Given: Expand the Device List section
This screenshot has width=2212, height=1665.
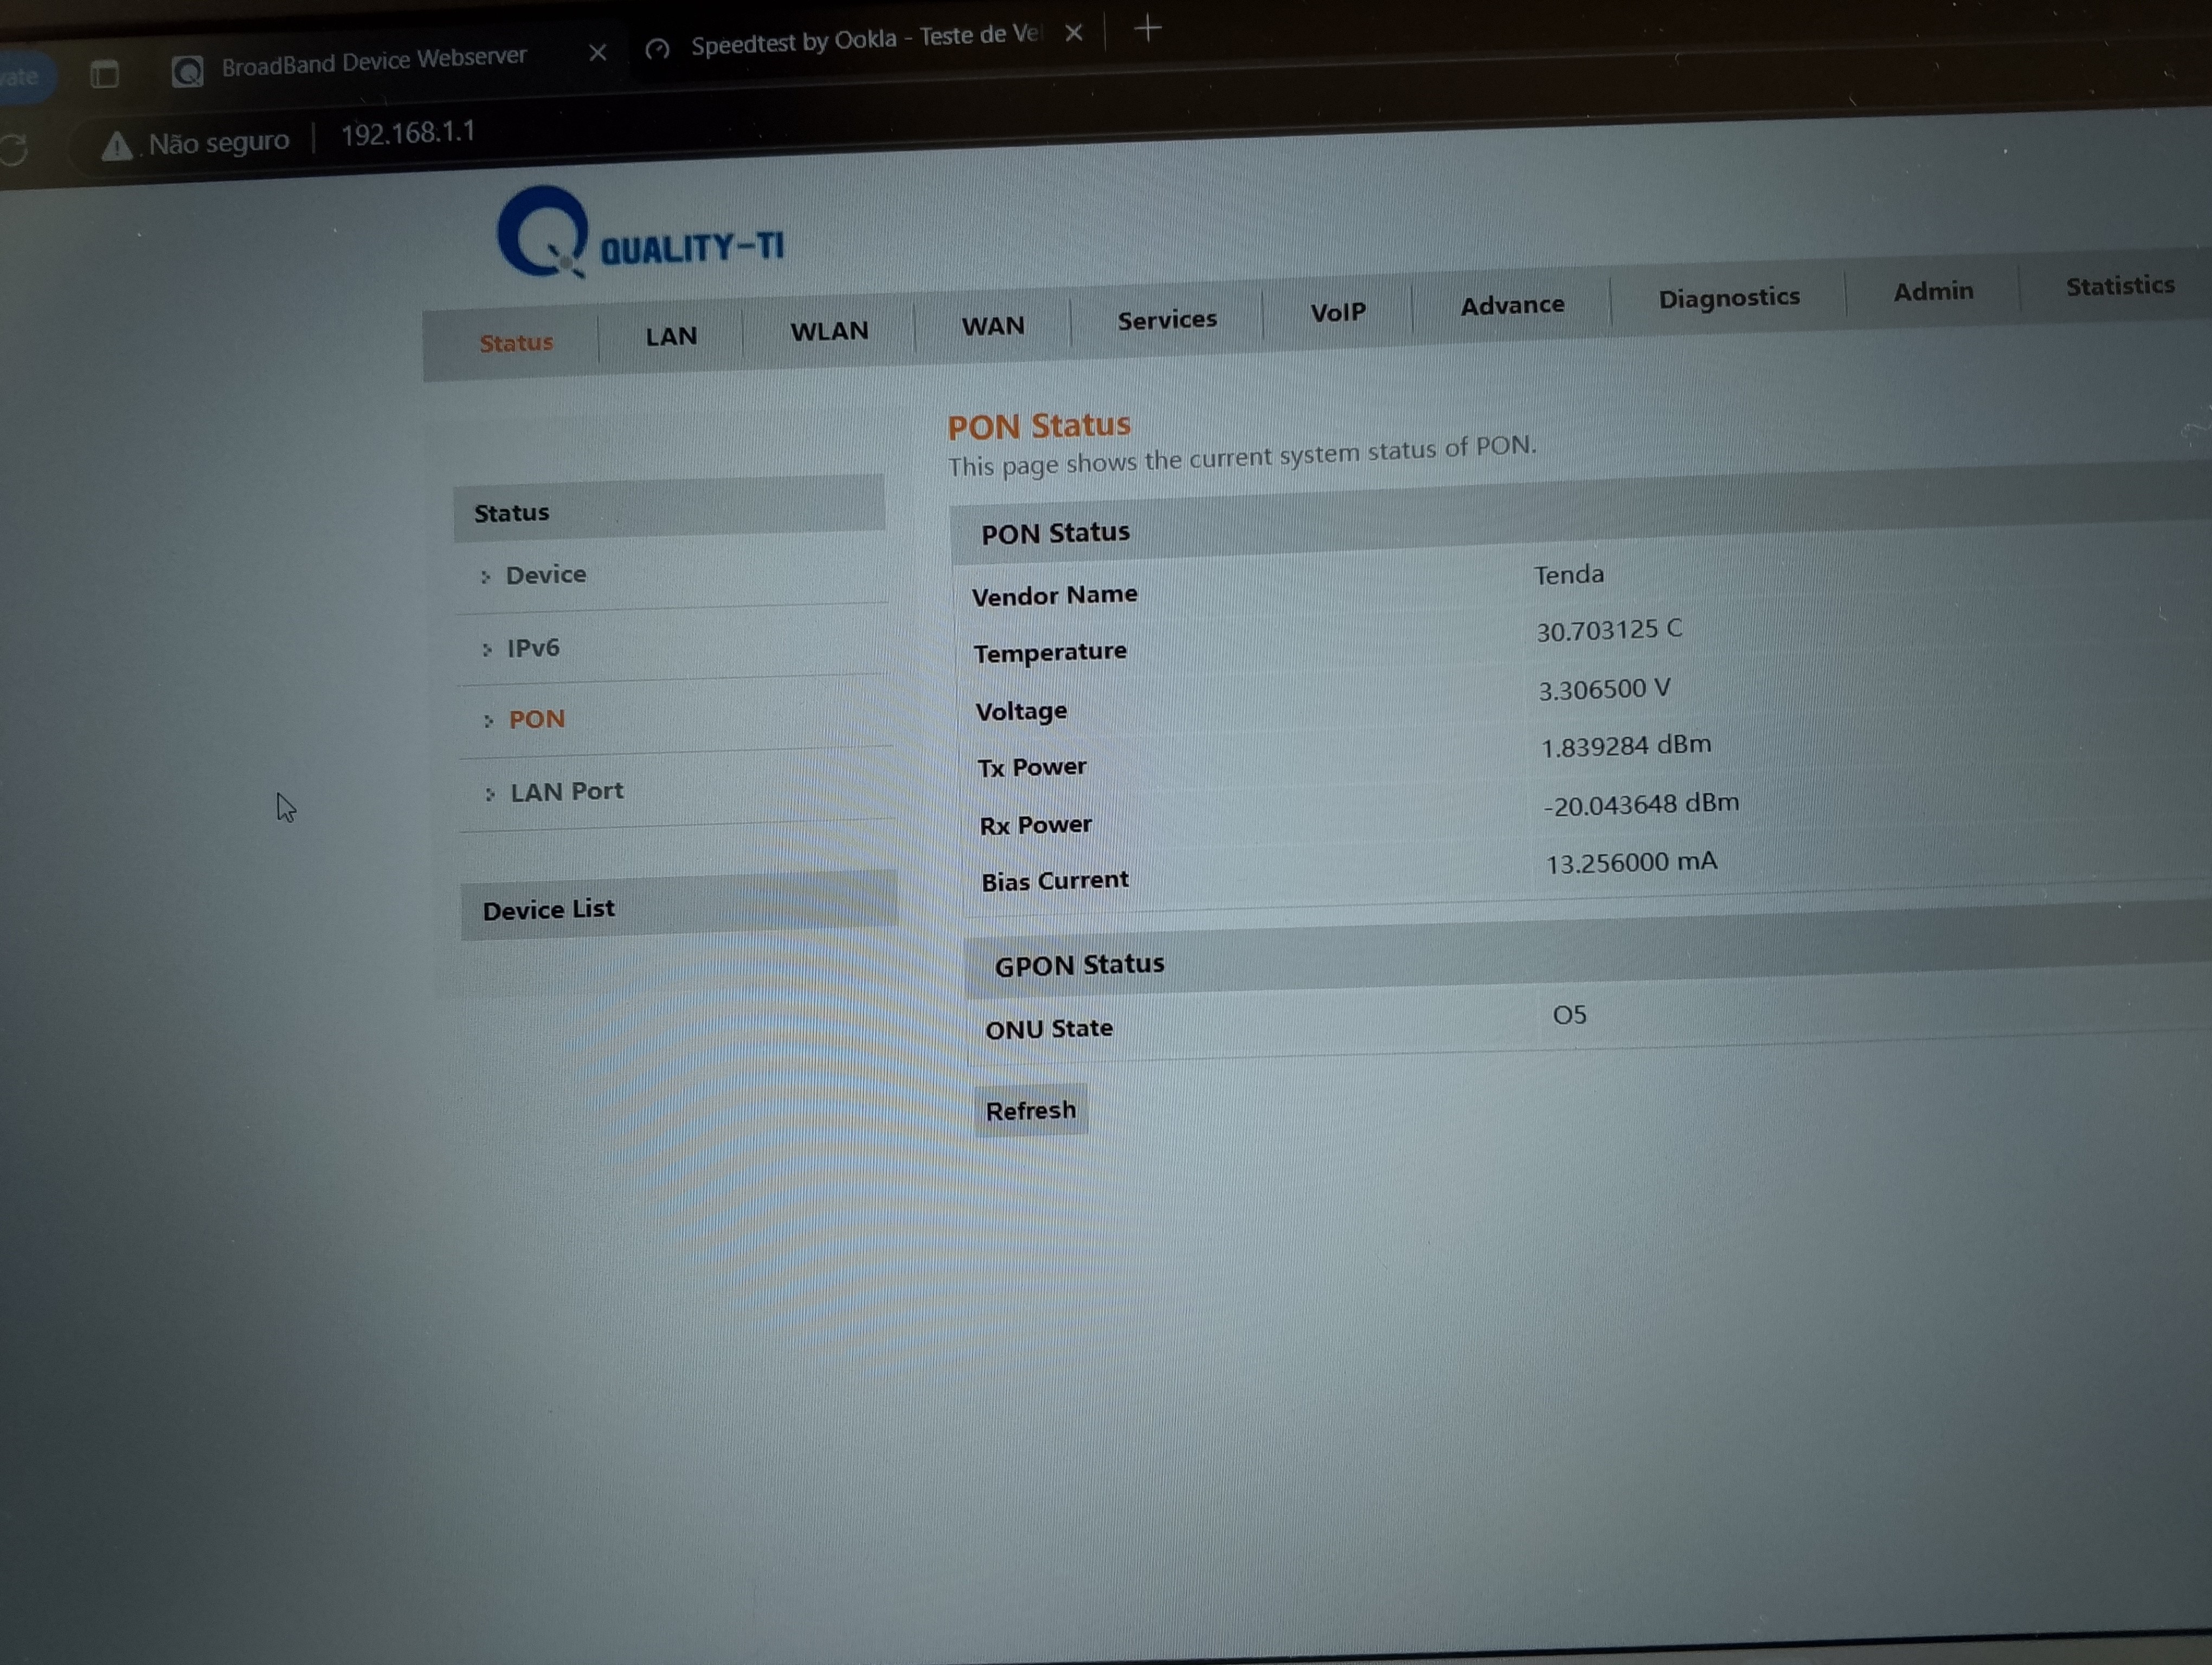Looking at the screenshot, I should (548, 909).
